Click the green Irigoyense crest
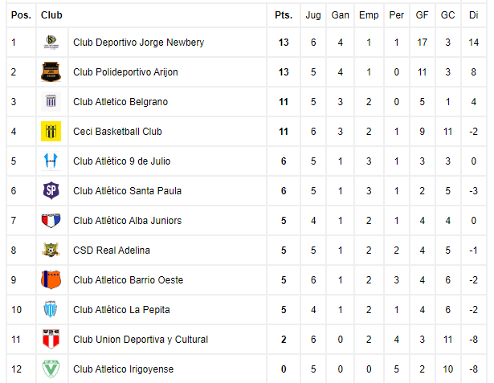 [51, 369]
